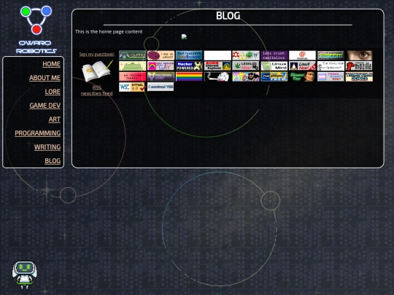Image resolution: width=394 pixels, height=295 pixels.
Task: Click the rainbow pride flag badge
Action: pyautogui.click(x=189, y=76)
